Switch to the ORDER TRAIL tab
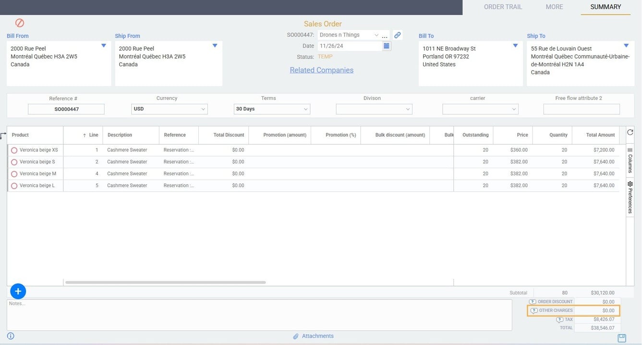Image resolution: width=642 pixels, height=345 pixels. [503, 7]
